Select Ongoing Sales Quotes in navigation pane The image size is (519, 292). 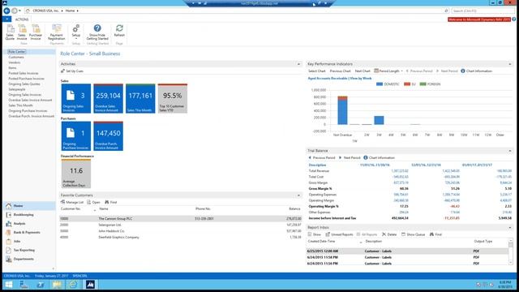(x=24, y=84)
